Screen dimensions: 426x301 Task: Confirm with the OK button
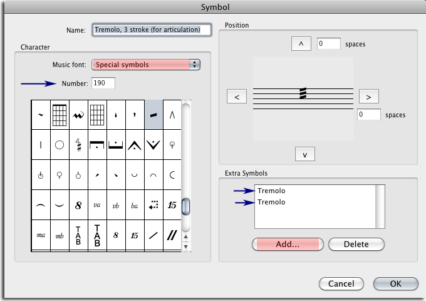pyautogui.click(x=395, y=283)
